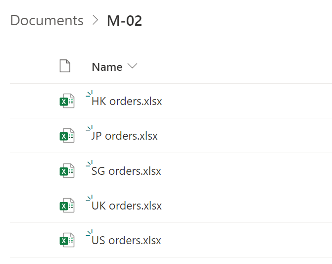Open US orders.xlsx file
This screenshot has width=332, height=264.
click(126, 241)
